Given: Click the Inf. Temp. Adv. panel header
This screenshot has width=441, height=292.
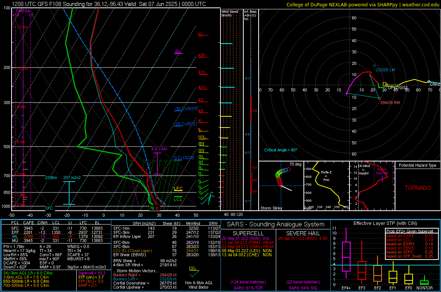Looking at the screenshot, I should (250, 15).
